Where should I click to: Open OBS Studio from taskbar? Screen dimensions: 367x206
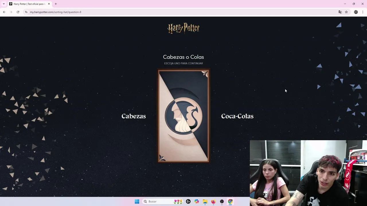[222, 201]
